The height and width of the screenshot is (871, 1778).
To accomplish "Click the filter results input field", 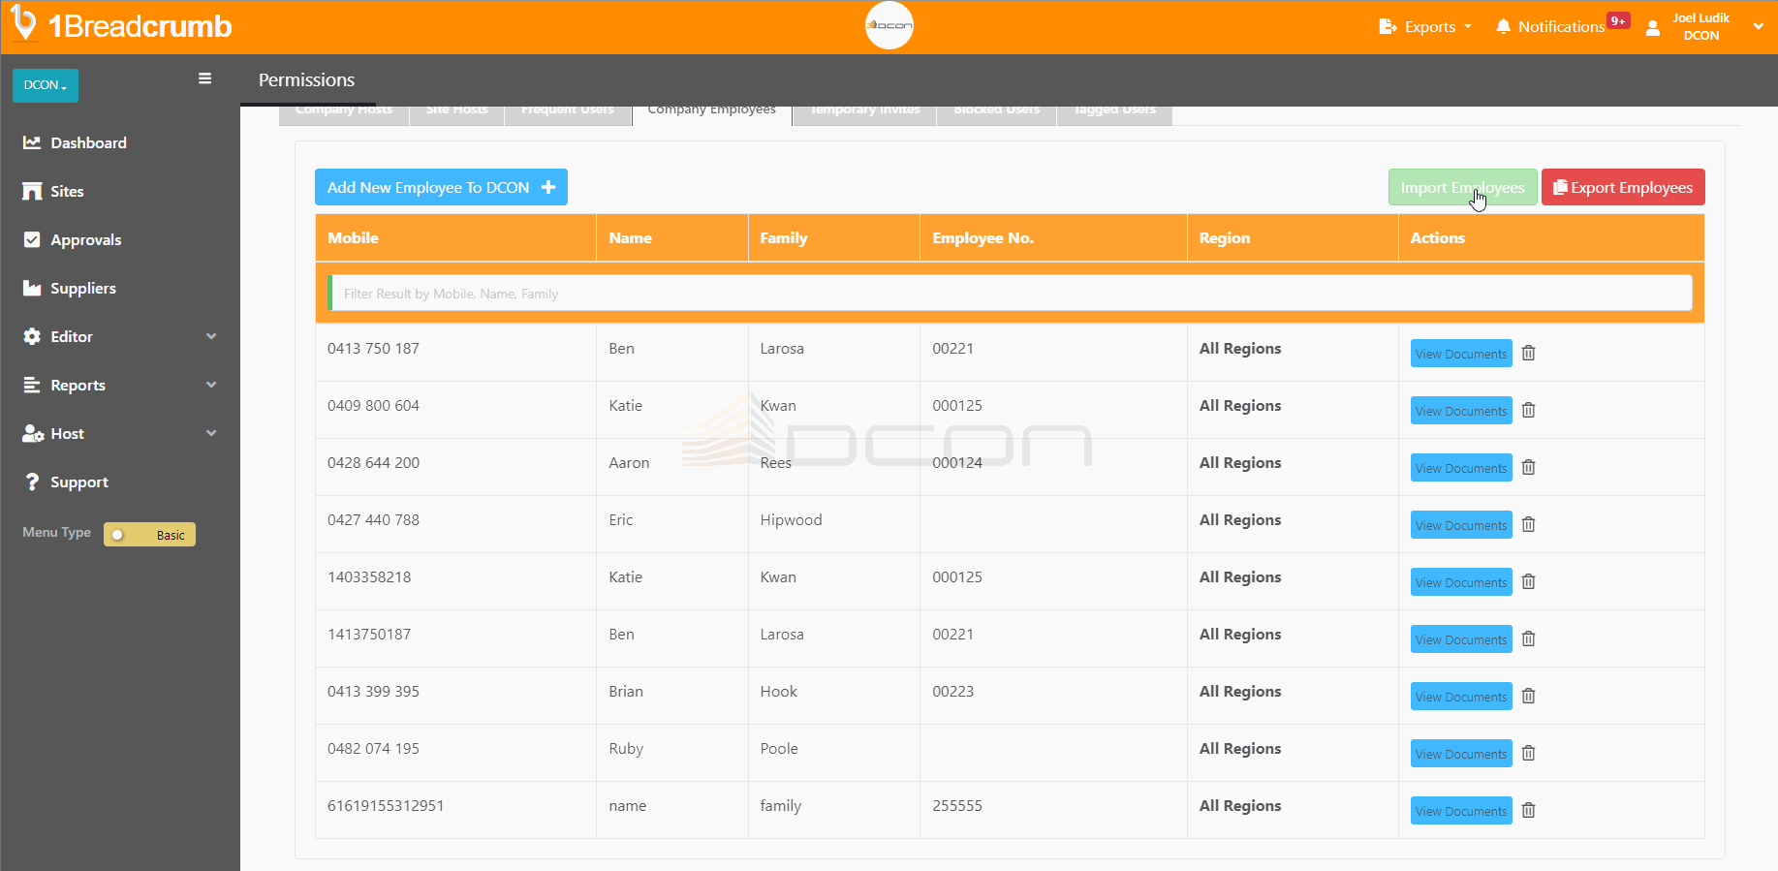I will tap(1011, 294).
